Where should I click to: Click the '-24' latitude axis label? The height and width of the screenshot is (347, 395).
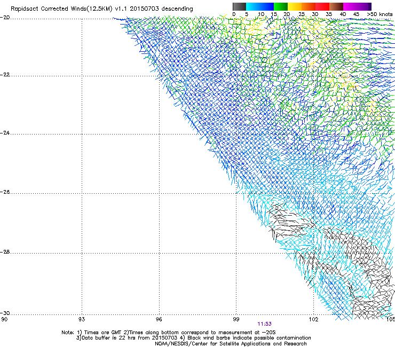tap(5, 132)
